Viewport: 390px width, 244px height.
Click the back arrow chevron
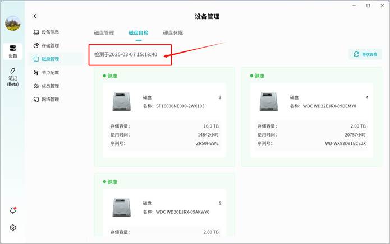35,17
